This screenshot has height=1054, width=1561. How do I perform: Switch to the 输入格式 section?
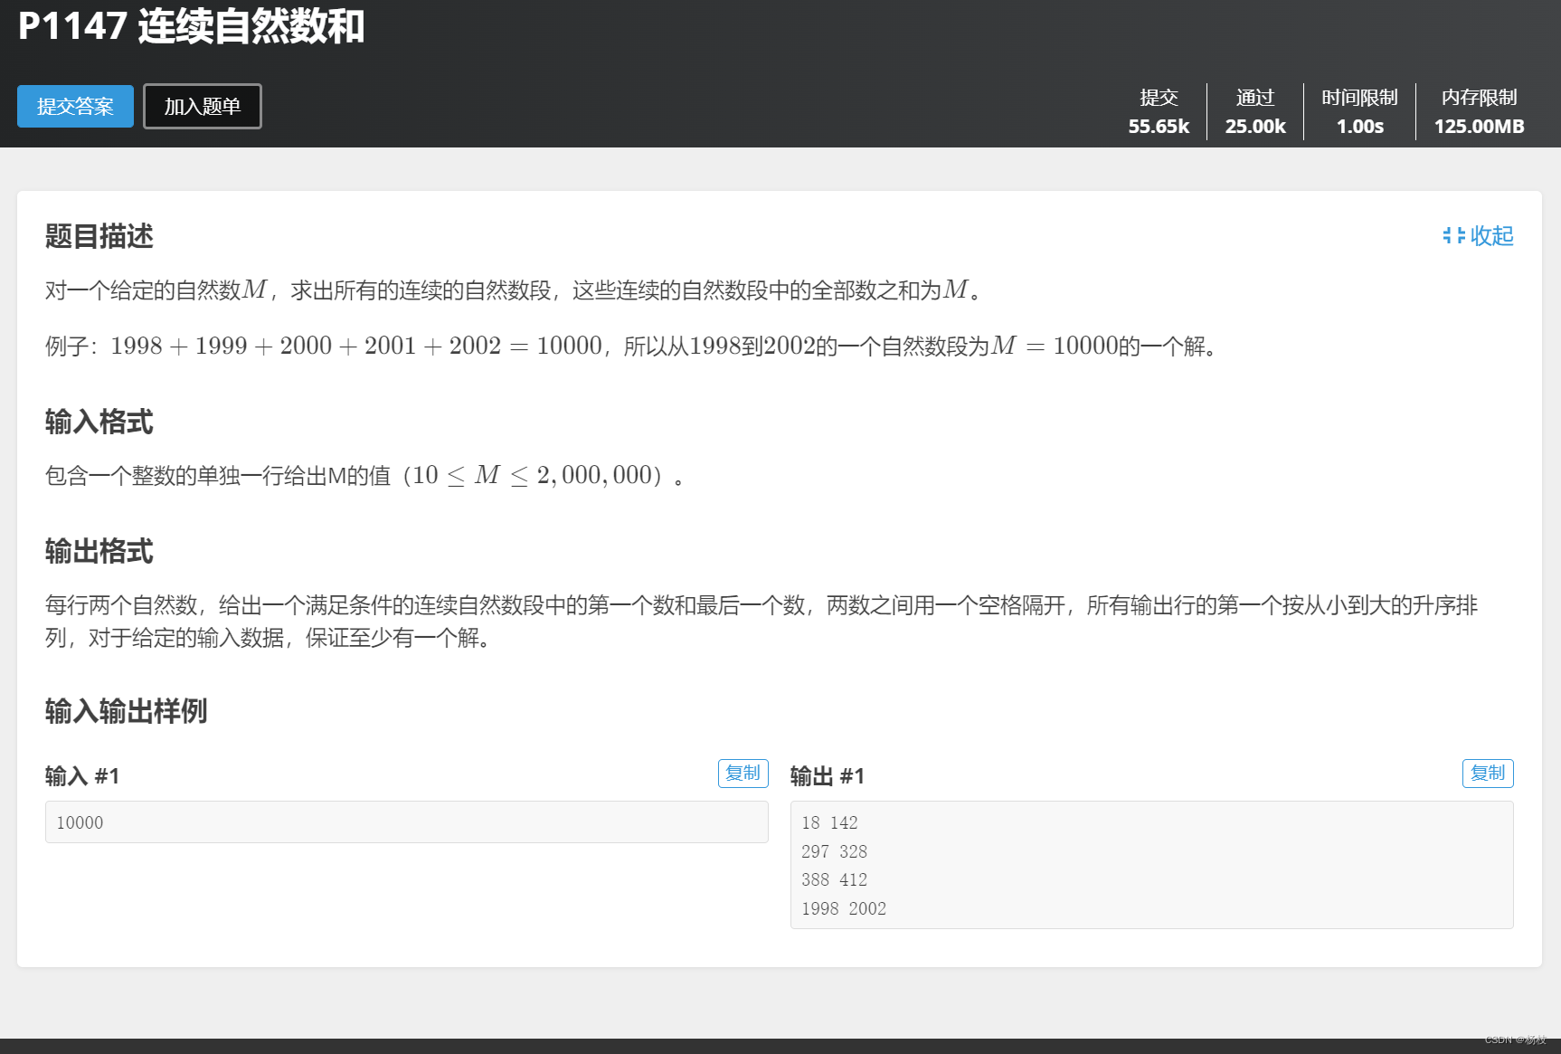click(99, 422)
